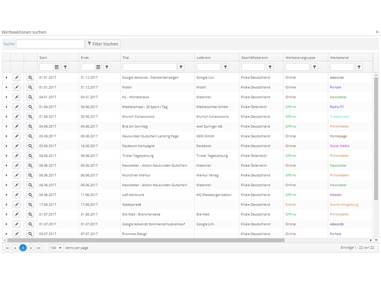The height and width of the screenshot is (285, 381).
Task: Click edit pencil for Bild am Sonntag row
Action: pyautogui.click(x=17, y=126)
